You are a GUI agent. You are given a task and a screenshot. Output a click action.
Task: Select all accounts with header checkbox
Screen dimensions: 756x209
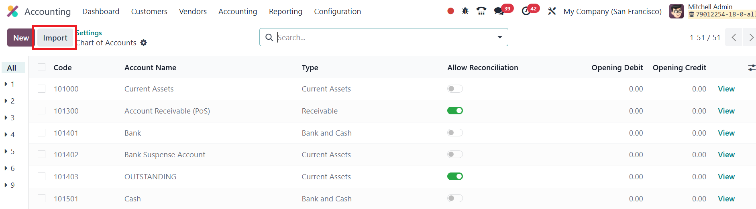[x=42, y=67]
